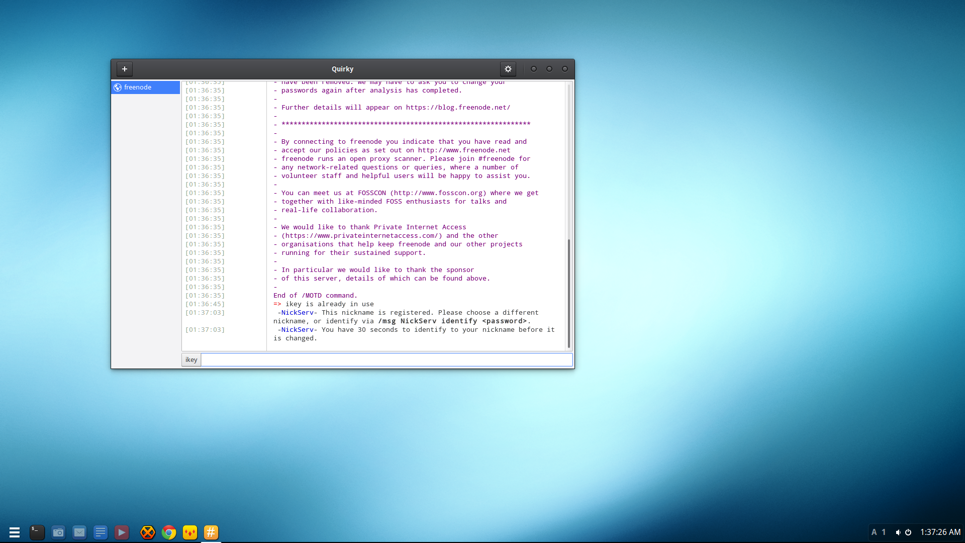This screenshot has width=965, height=543.
Task: Open the Quirky settings gear menu
Action: [x=508, y=69]
